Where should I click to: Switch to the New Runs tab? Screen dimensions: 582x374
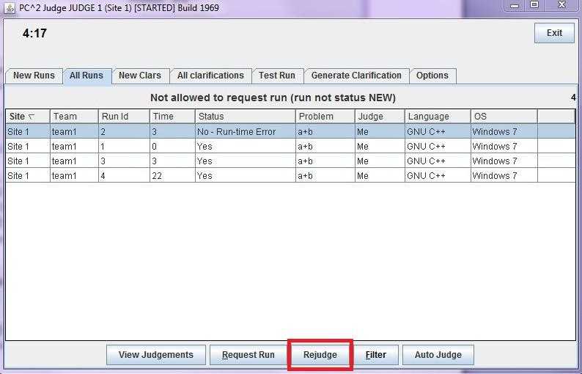coord(34,76)
